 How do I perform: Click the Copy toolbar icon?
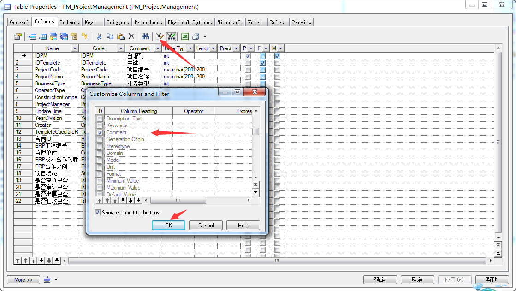[x=110, y=36]
